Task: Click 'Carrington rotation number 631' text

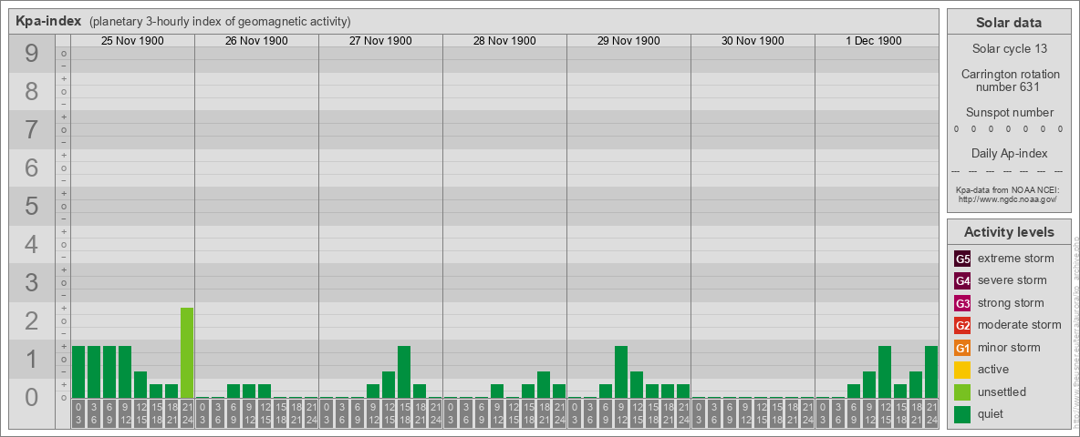Action: (1009, 80)
